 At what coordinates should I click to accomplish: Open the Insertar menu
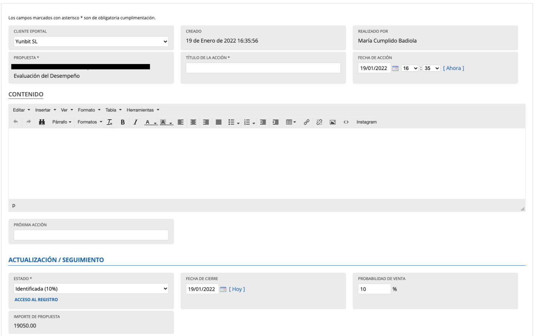[46, 110]
